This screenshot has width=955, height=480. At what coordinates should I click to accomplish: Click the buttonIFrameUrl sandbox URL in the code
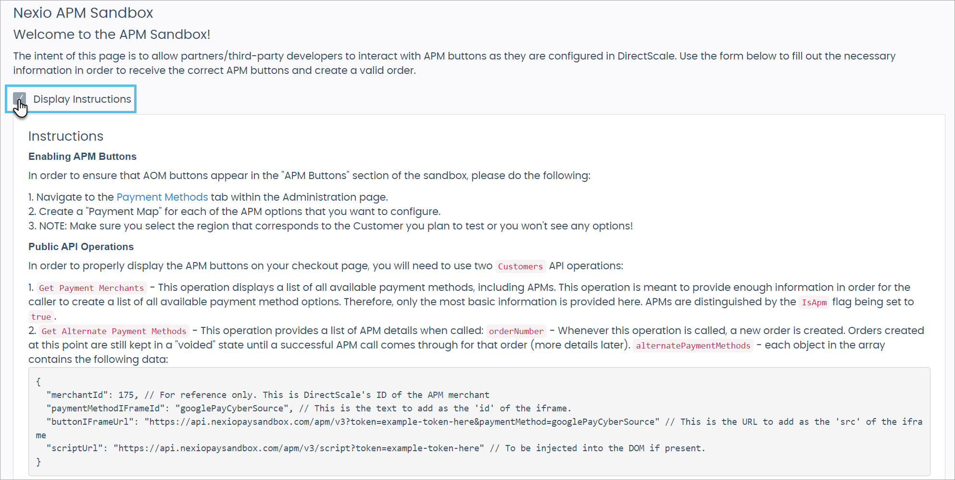point(402,422)
